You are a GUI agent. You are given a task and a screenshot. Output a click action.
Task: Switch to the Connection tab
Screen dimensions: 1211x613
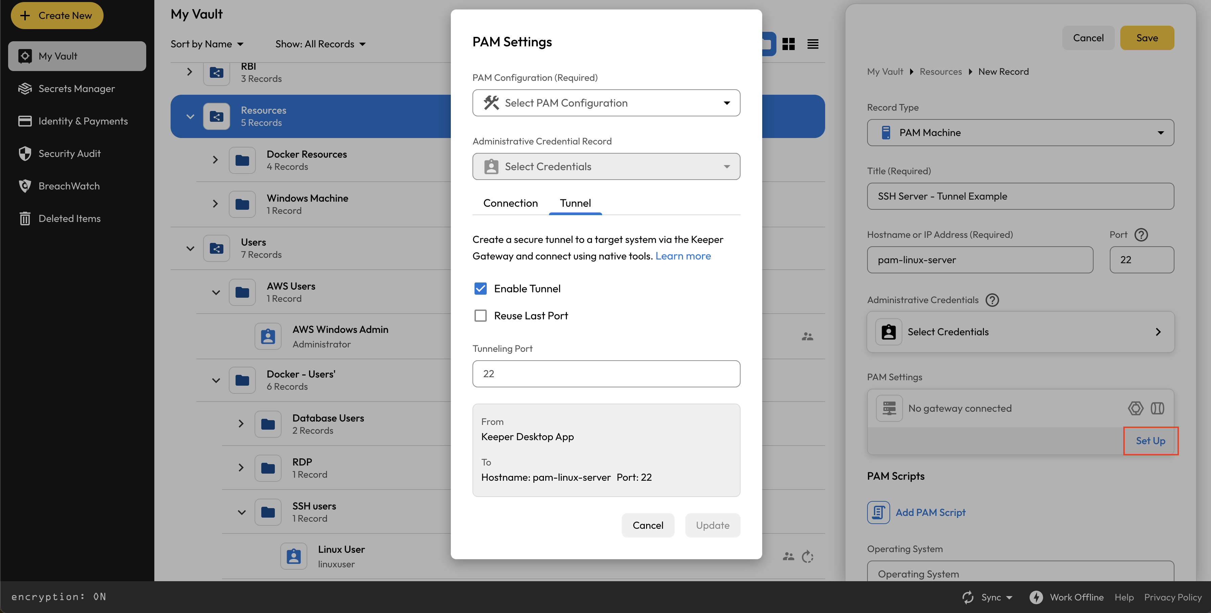pyautogui.click(x=510, y=203)
